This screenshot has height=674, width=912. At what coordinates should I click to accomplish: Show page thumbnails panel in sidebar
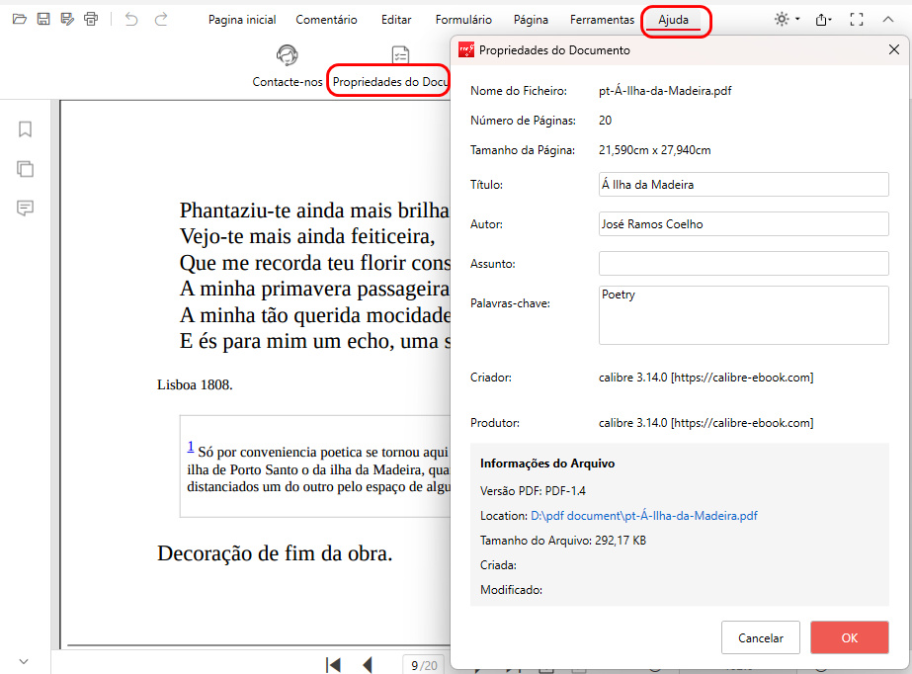point(26,169)
